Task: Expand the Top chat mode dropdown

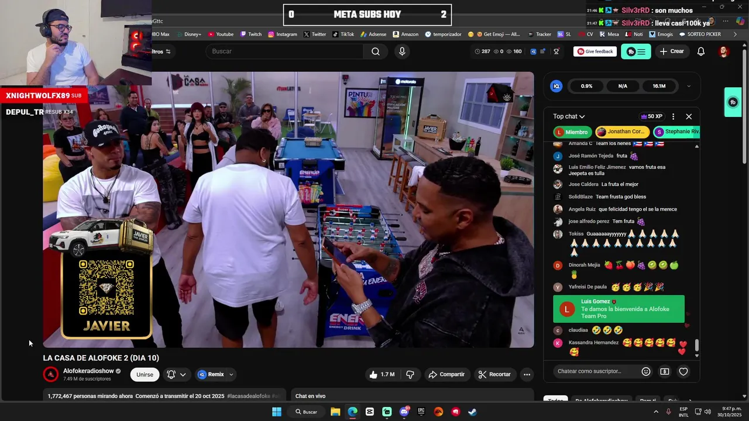Action: [x=569, y=116]
